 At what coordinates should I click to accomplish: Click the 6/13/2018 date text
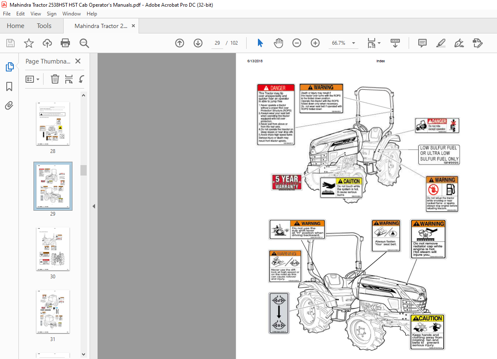255,61
